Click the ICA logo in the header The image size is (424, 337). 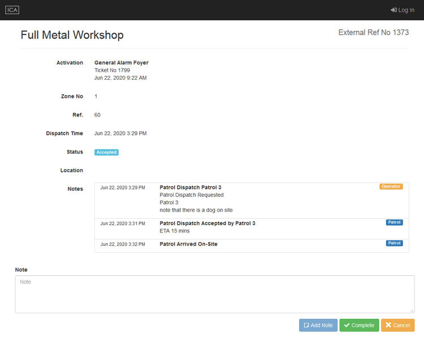(12, 10)
